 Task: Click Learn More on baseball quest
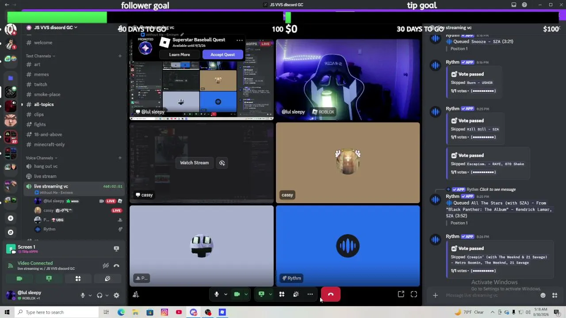coord(180,55)
